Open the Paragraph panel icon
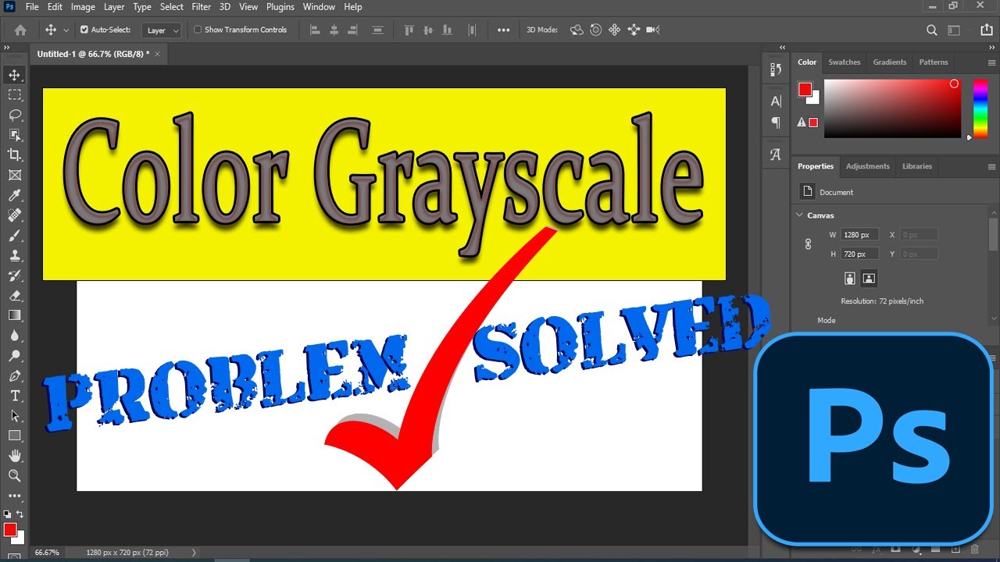The image size is (1000, 562). 776,123
